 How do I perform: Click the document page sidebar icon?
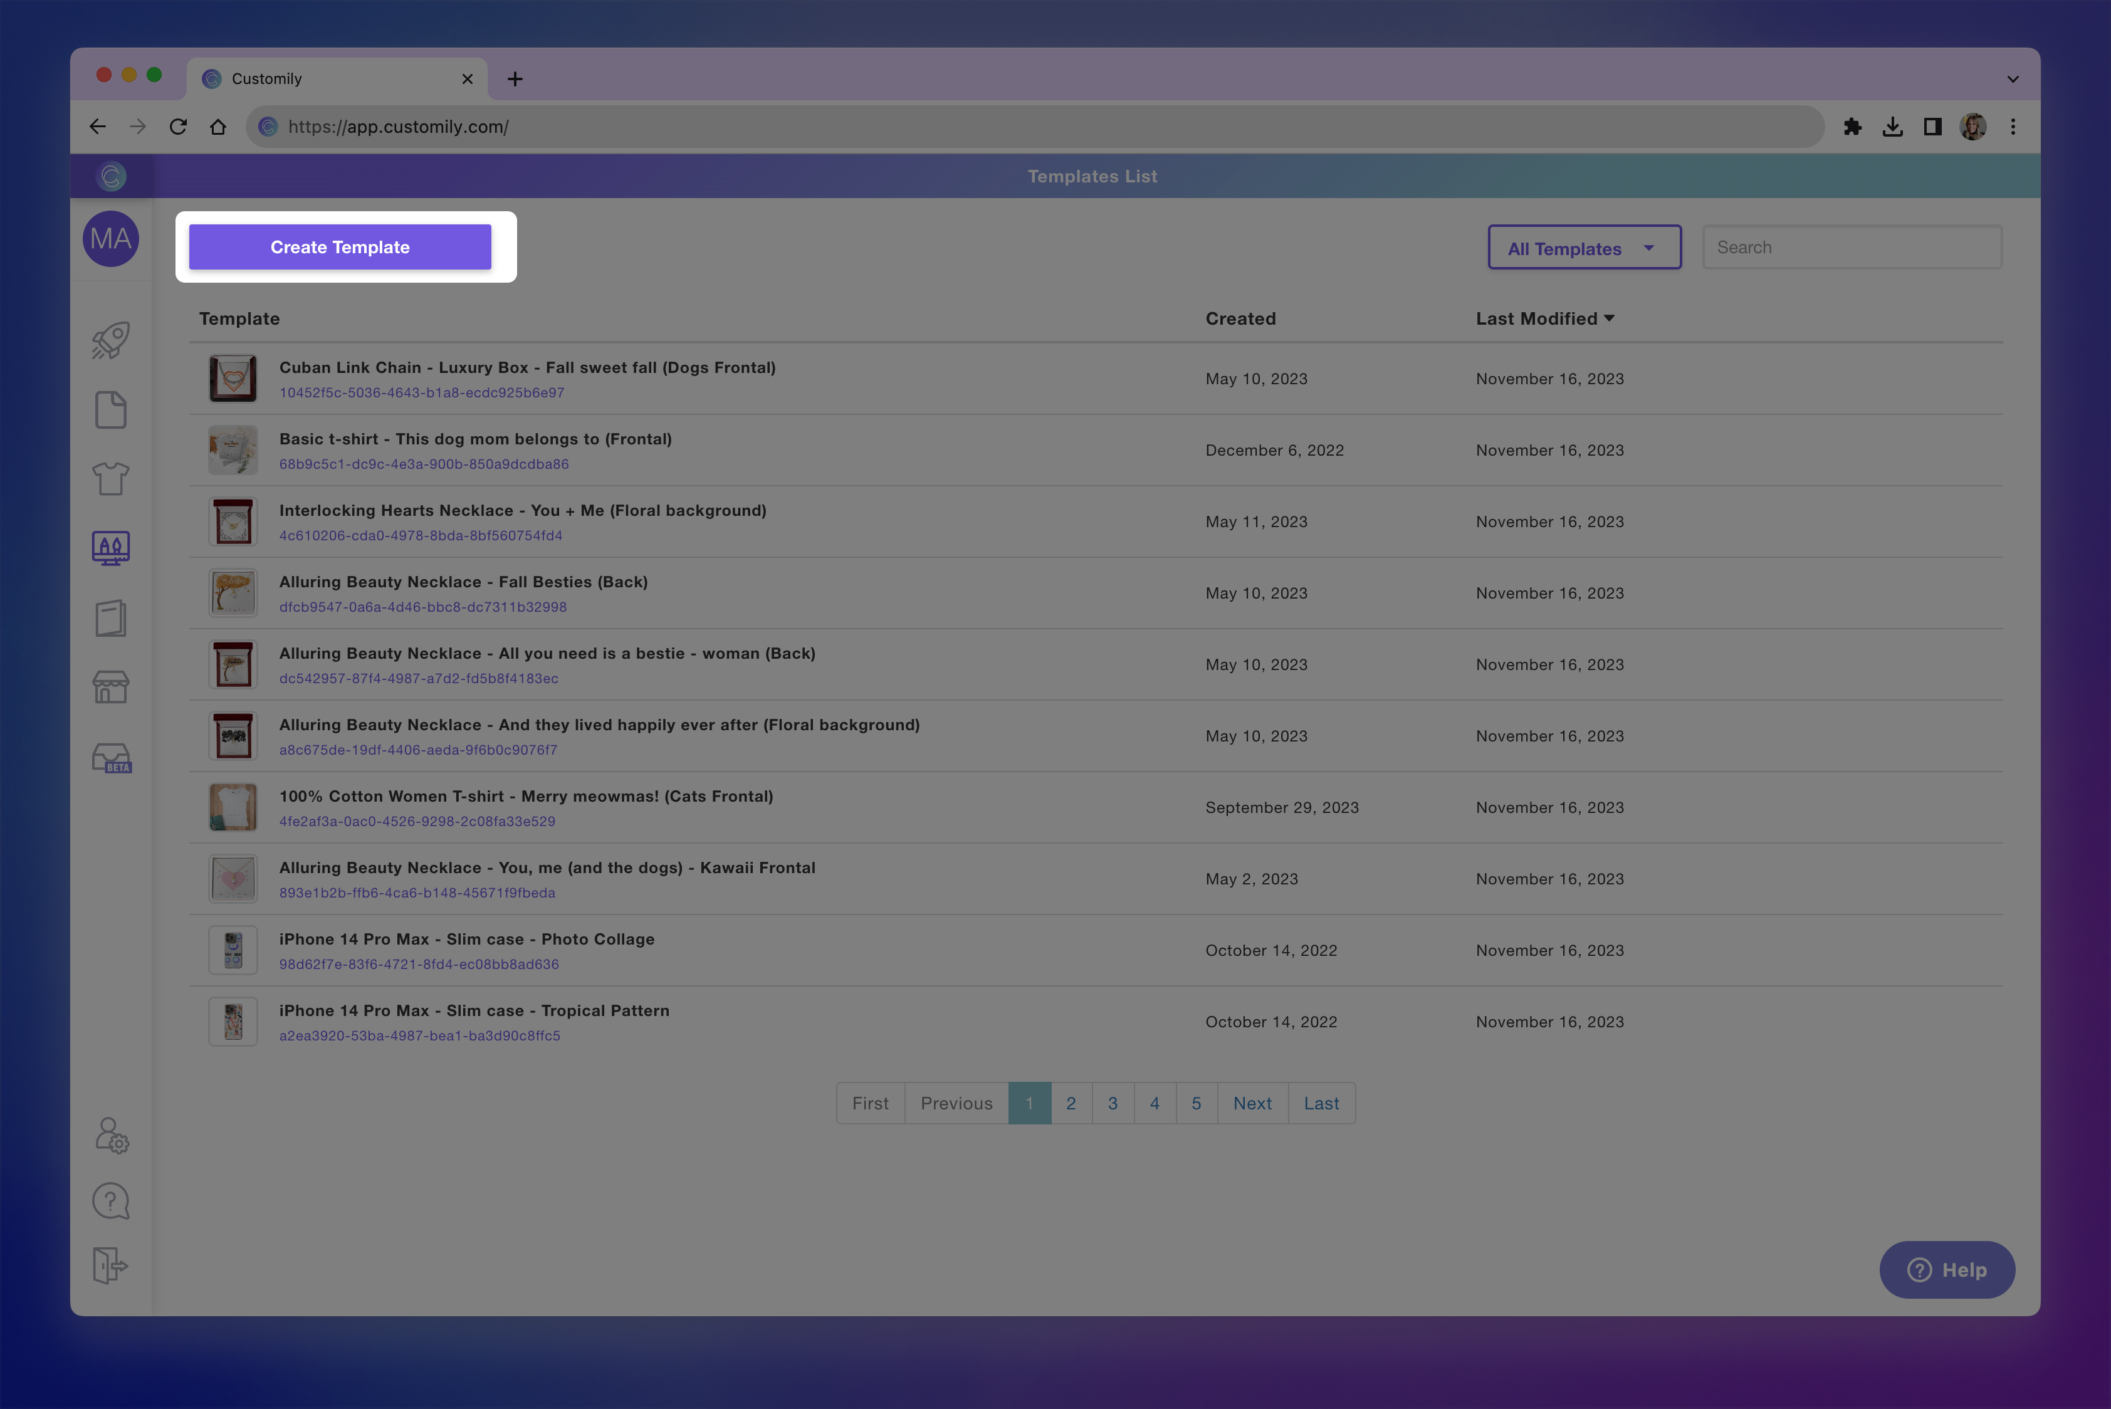pos(110,410)
